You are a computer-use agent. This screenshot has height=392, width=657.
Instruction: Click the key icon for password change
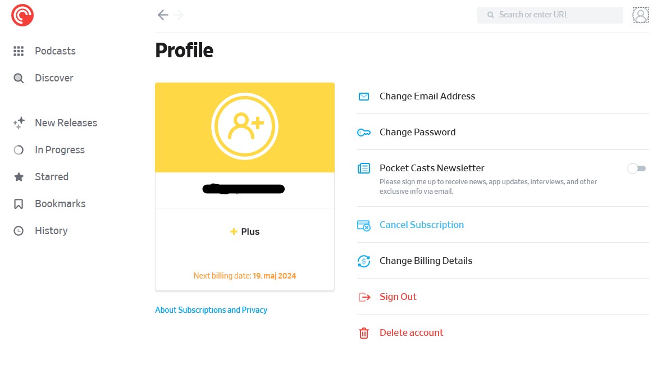pos(364,133)
